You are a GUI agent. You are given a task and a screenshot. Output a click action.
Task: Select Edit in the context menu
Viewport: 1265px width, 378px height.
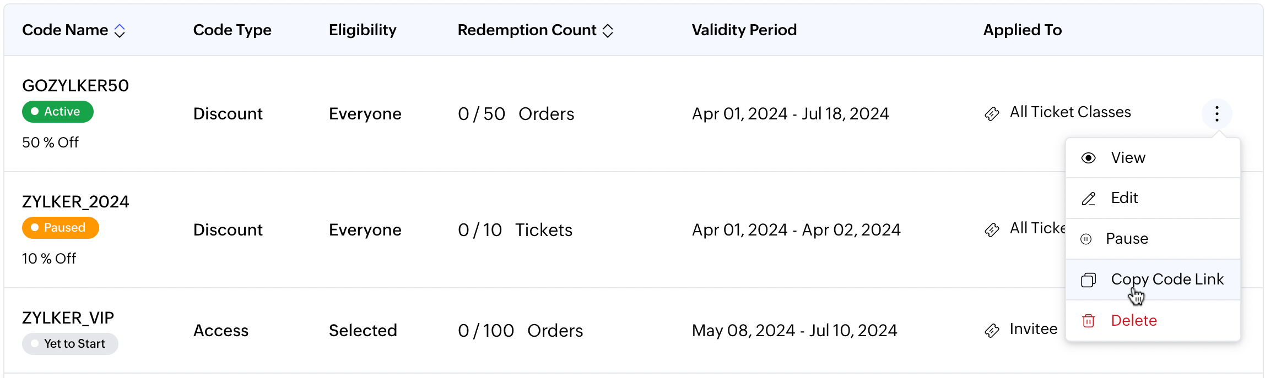pos(1124,198)
